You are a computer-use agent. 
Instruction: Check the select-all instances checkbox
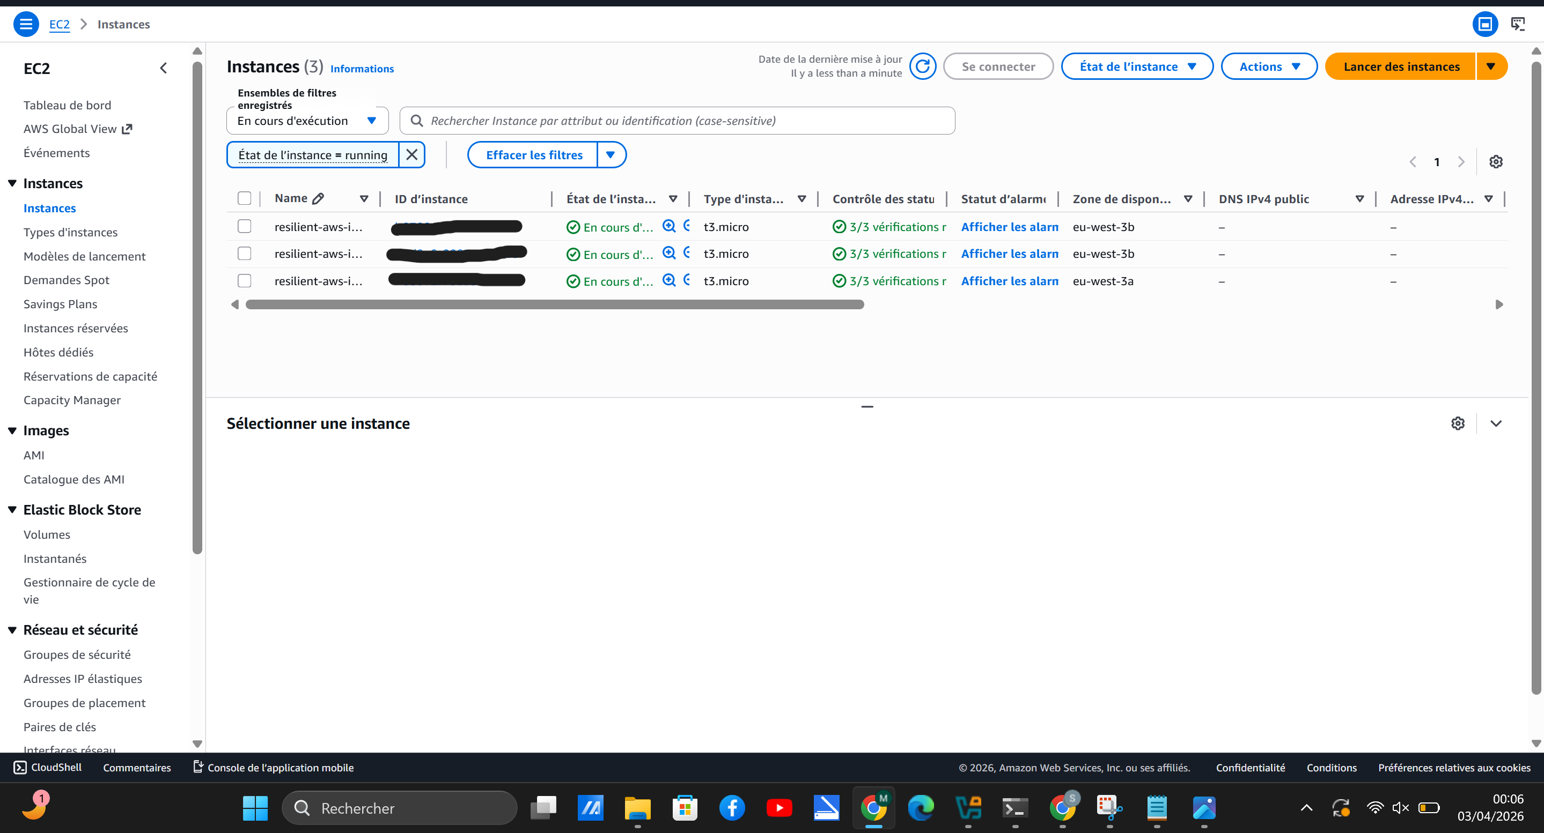pos(244,198)
